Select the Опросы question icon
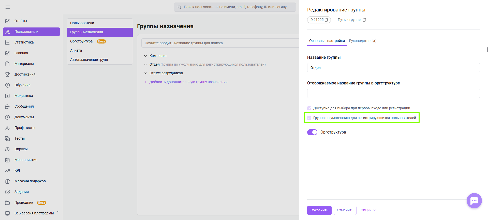Image resolution: width=488 pixels, height=220 pixels. (x=7, y=149)
